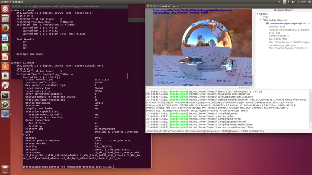Click the log pane vertical scrollbar
This screenshot has width=312, height=175.
coord(311,109)
